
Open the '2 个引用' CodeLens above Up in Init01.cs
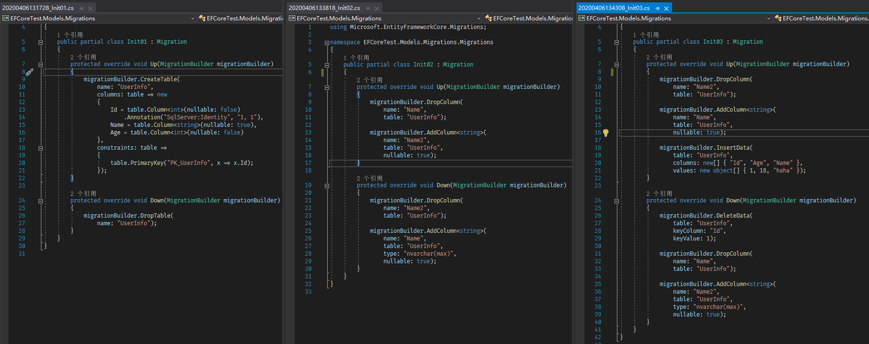point(83,57)
